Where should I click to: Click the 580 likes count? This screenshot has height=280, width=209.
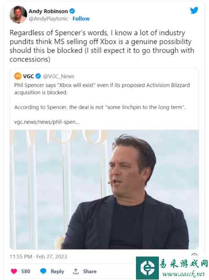(x=26, y=271)
